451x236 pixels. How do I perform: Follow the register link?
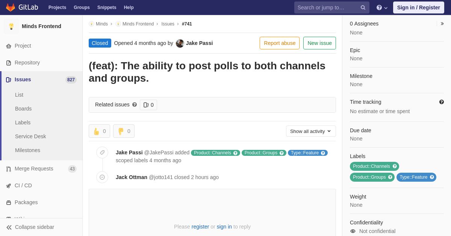[200, 227]
